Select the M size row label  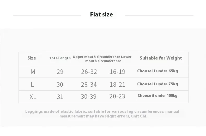[33, 72]
